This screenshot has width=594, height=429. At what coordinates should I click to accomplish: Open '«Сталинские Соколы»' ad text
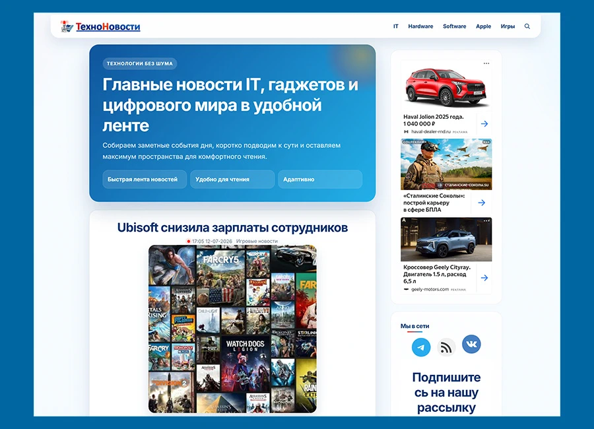[434, 203]
